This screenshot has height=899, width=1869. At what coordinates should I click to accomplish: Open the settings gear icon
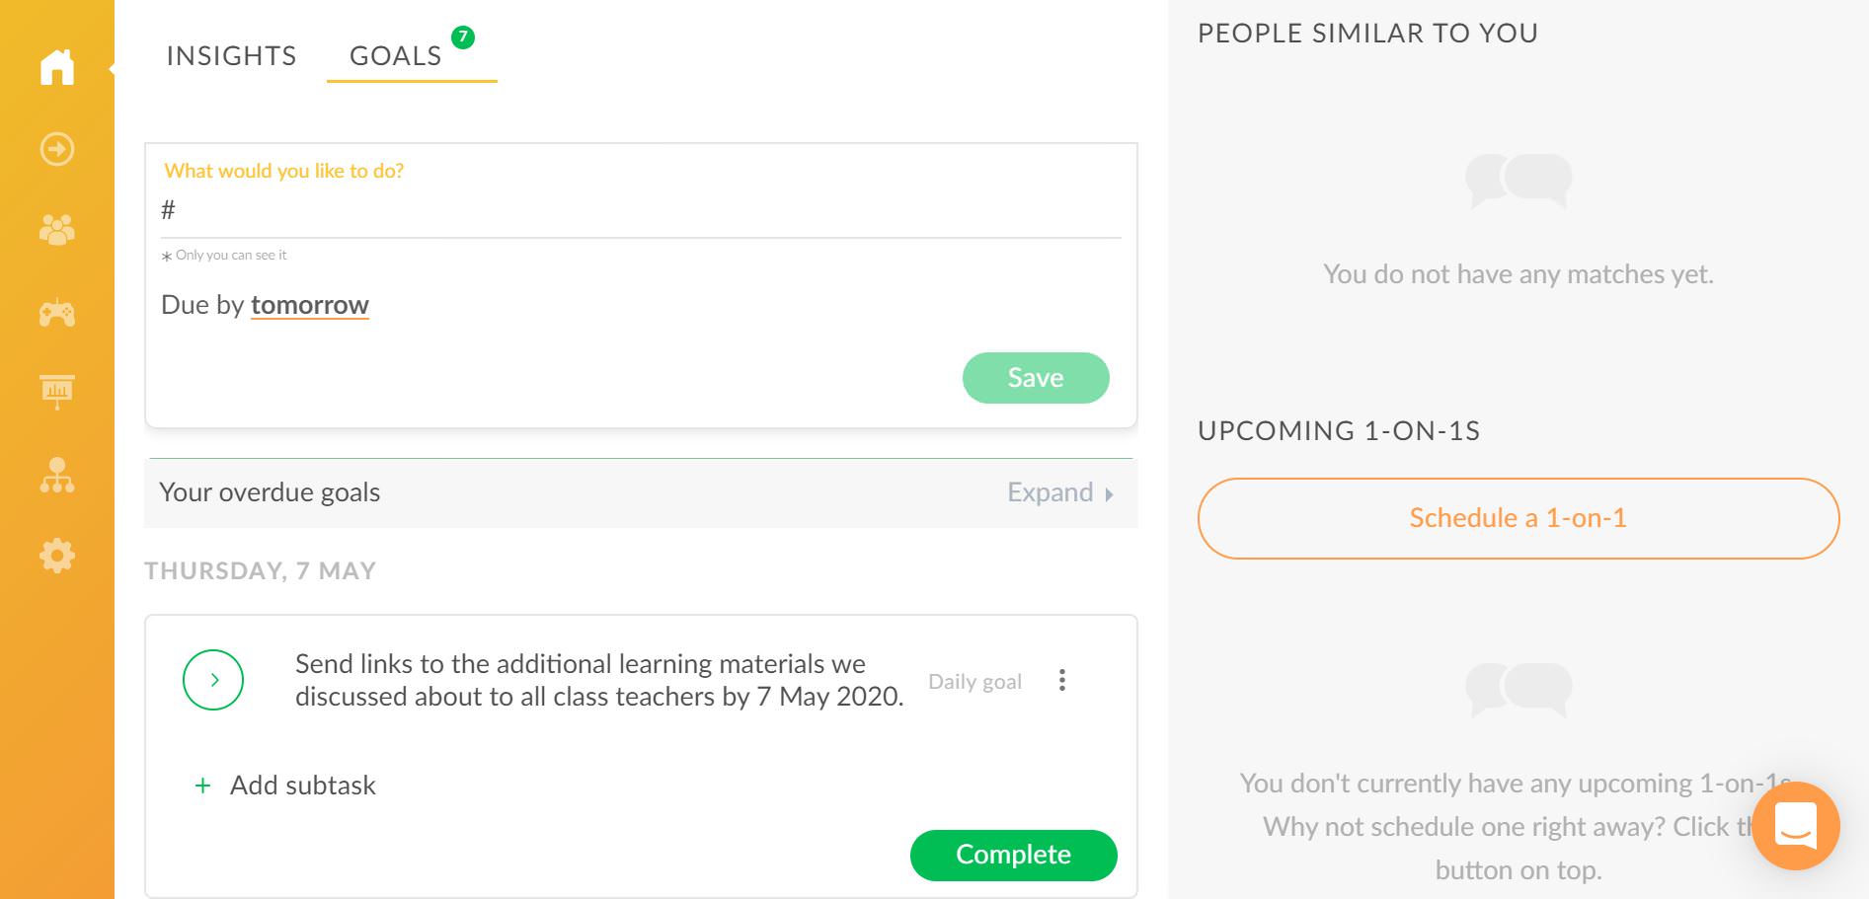pos(57,556)
